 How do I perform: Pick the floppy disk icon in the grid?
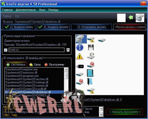click(91, 47)
